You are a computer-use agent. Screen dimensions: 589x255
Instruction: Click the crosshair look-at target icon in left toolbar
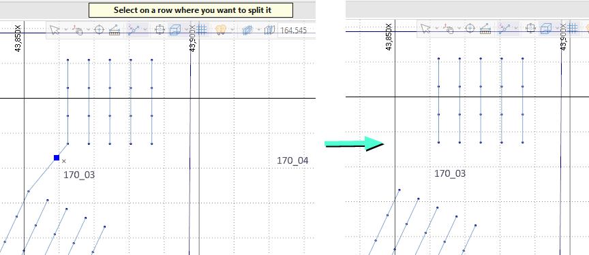(x=99, y=30)
